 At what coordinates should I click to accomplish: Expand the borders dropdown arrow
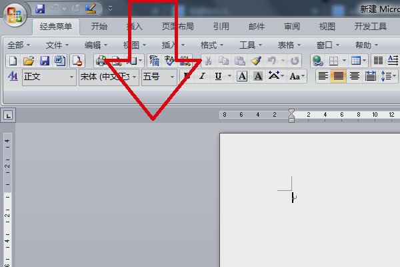(344, 61)
